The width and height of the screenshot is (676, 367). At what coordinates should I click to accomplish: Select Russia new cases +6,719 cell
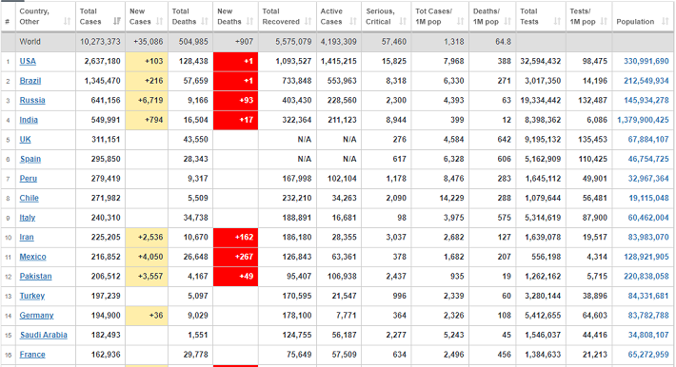(147, 100)
